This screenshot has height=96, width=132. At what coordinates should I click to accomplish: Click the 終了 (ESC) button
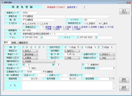pyautogui.click(x=124, y=12)
